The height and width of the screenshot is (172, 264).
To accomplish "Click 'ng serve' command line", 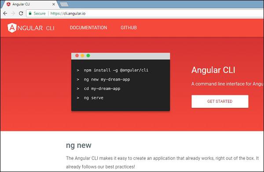I will tap(94, 98).
